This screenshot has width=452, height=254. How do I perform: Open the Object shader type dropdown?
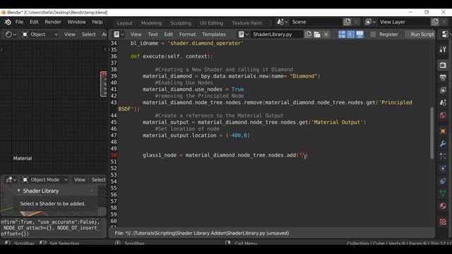[x=40, y=35]
